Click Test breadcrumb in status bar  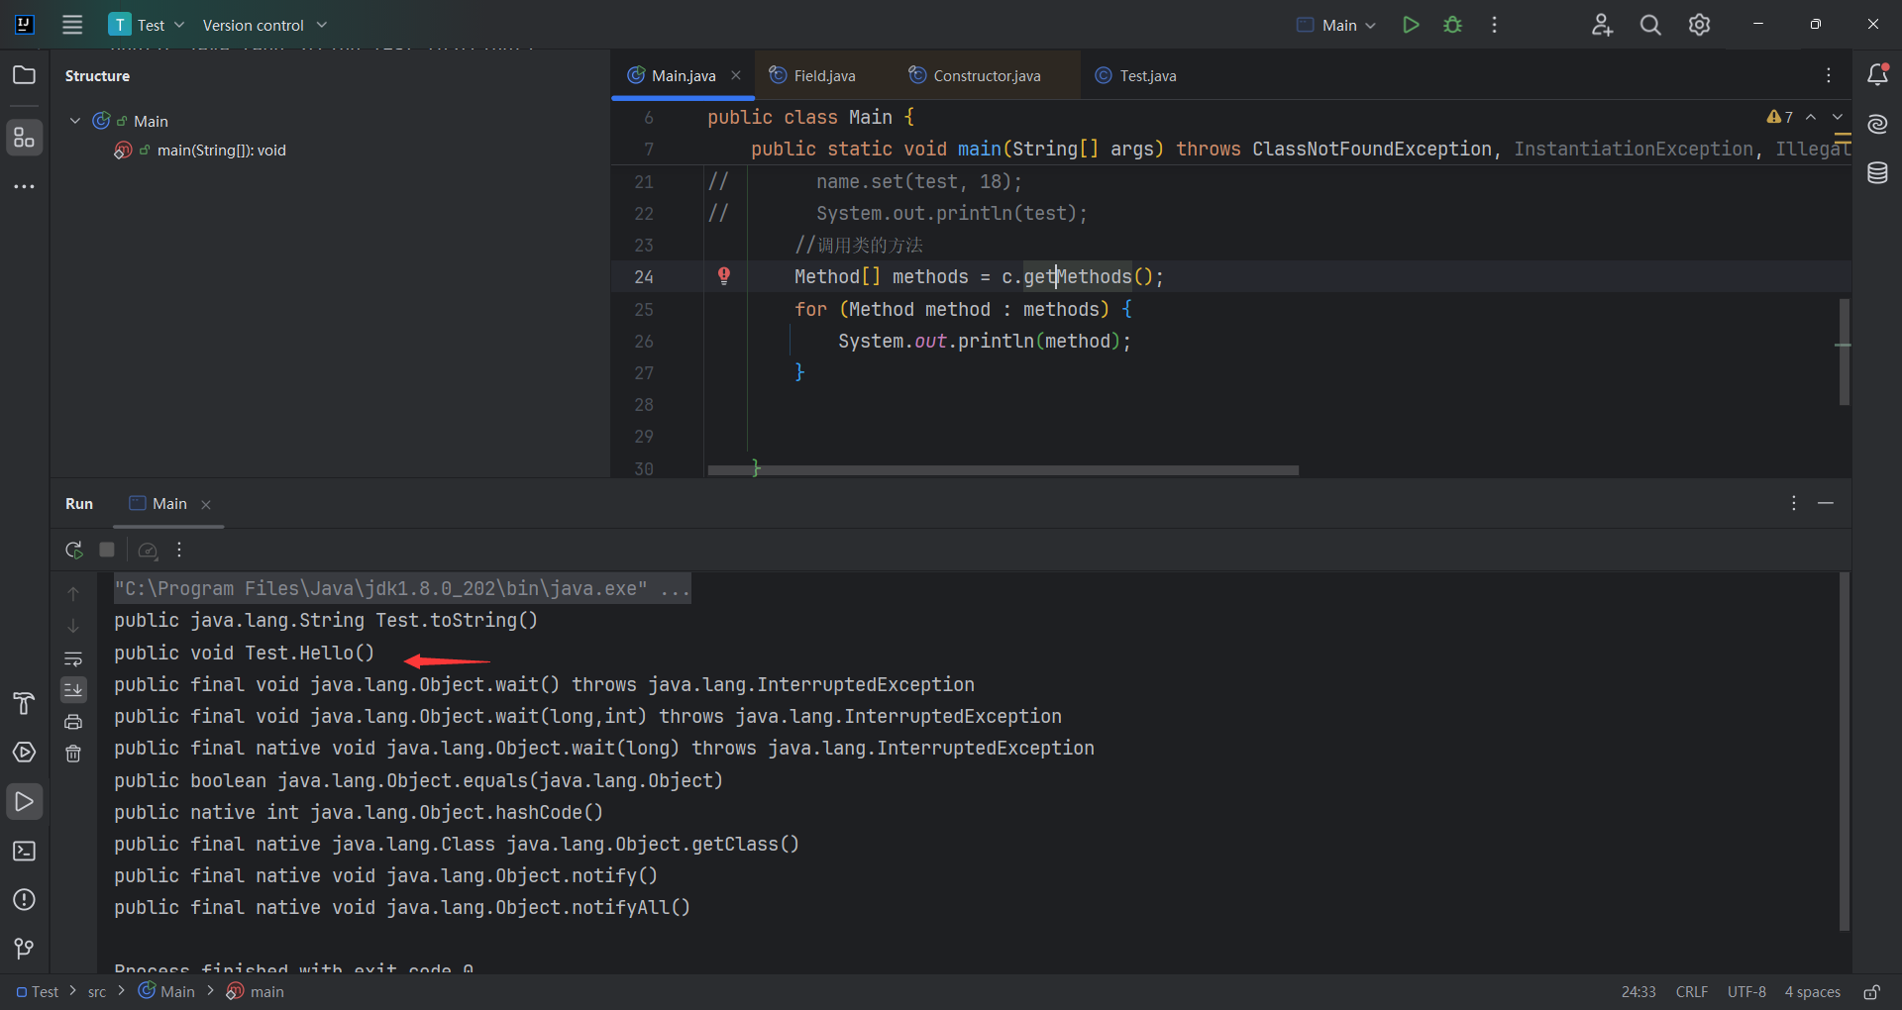(38, 992)
